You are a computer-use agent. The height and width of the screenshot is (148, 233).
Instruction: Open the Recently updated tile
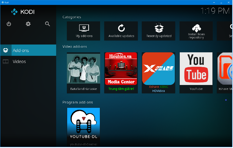coord(159,31)
